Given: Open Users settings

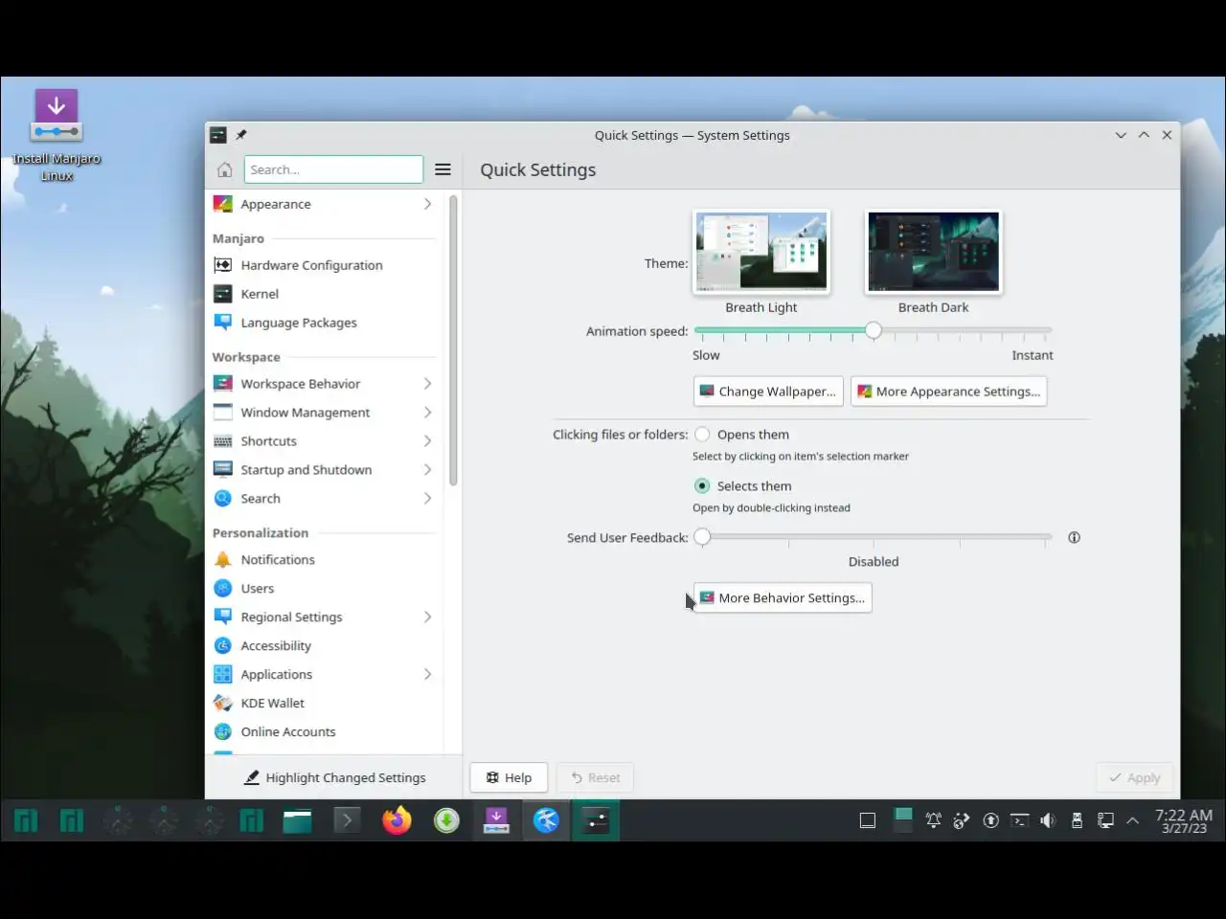Looking at the screenshot, I should [x=324, y=589].
